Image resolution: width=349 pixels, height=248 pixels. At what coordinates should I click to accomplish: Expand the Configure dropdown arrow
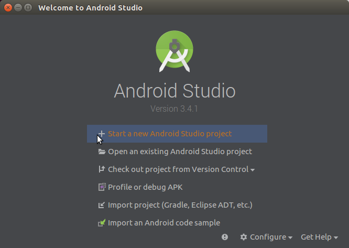point(290,238)
